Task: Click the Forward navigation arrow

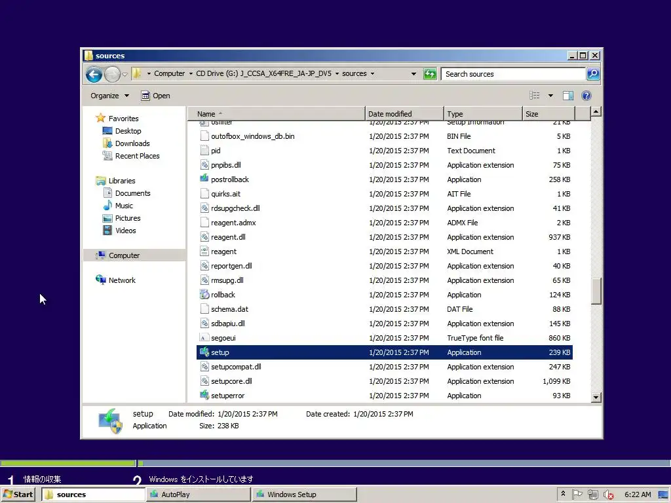Action: pyautogui.click(x=113, y=75)
